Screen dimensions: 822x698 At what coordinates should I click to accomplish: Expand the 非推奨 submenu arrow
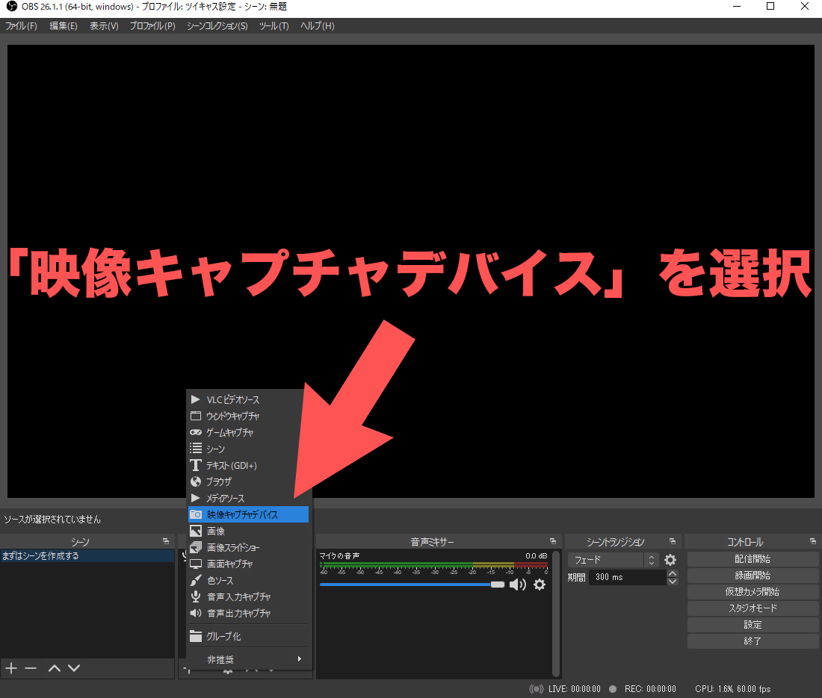tap(300, 659)
